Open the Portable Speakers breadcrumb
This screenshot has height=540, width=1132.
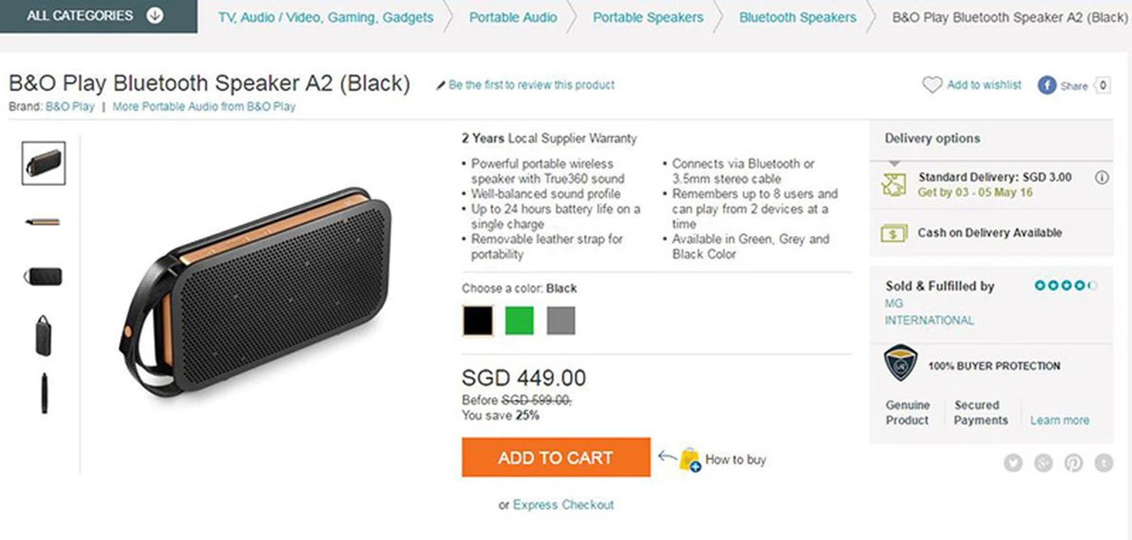[648, 18]
